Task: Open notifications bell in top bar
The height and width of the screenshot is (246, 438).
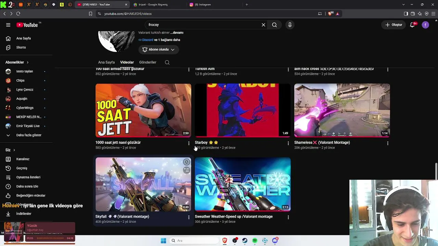Action: click(x=413, y=25)
